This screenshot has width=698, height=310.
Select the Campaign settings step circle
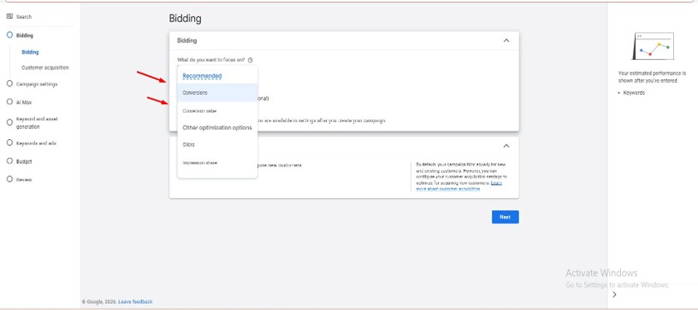[9, 84]
